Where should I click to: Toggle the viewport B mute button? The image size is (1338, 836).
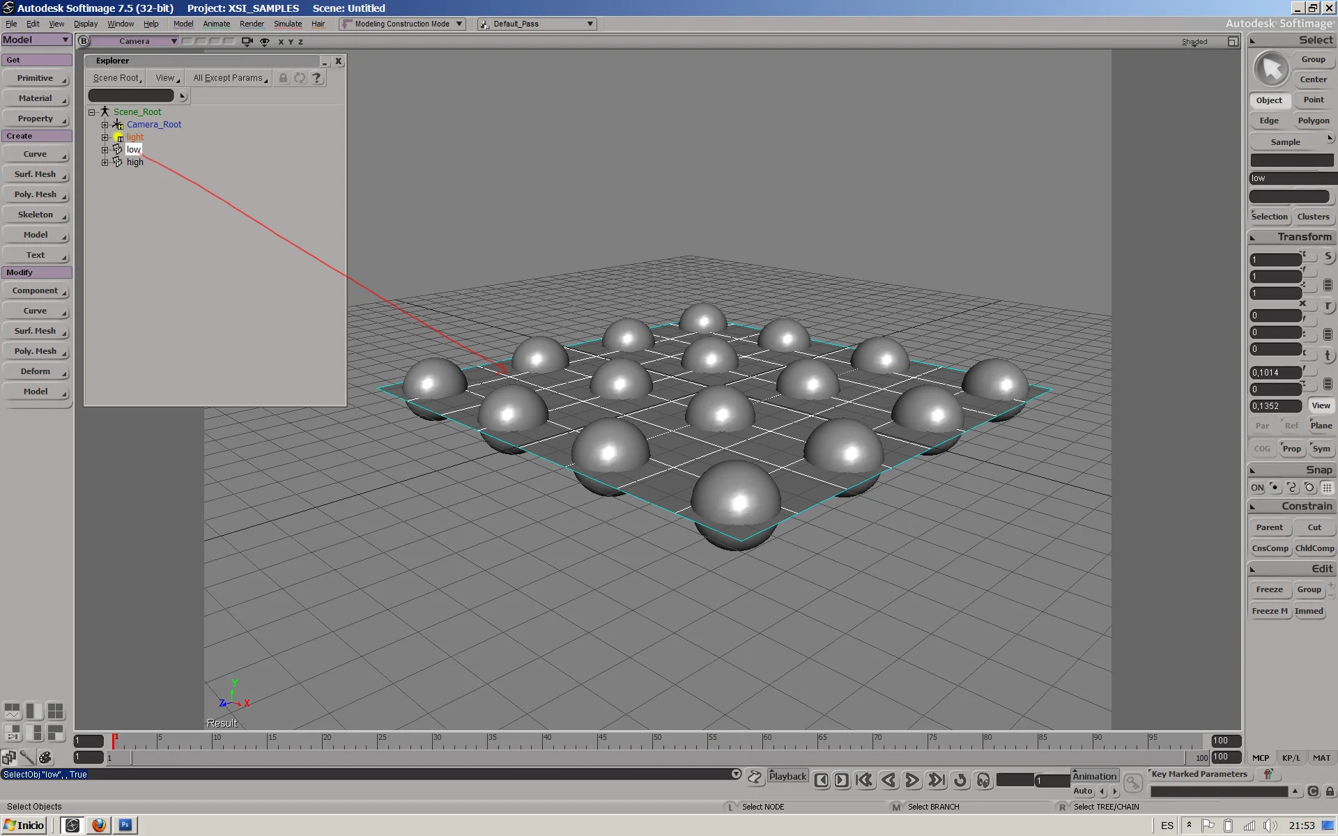(84, 41)
